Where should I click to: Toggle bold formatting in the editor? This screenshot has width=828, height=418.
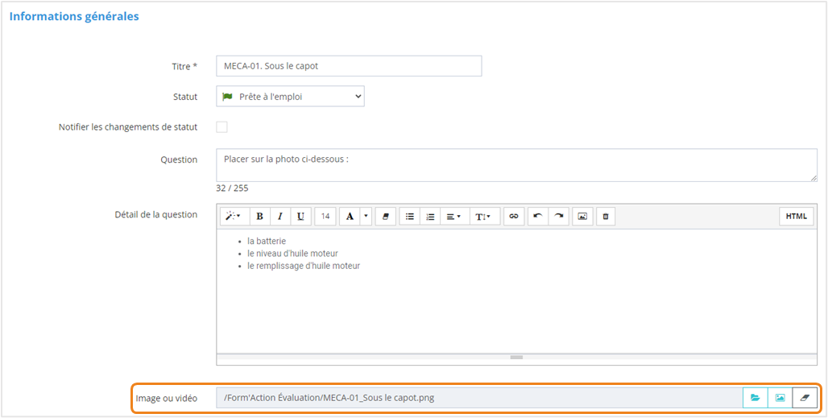259,216
